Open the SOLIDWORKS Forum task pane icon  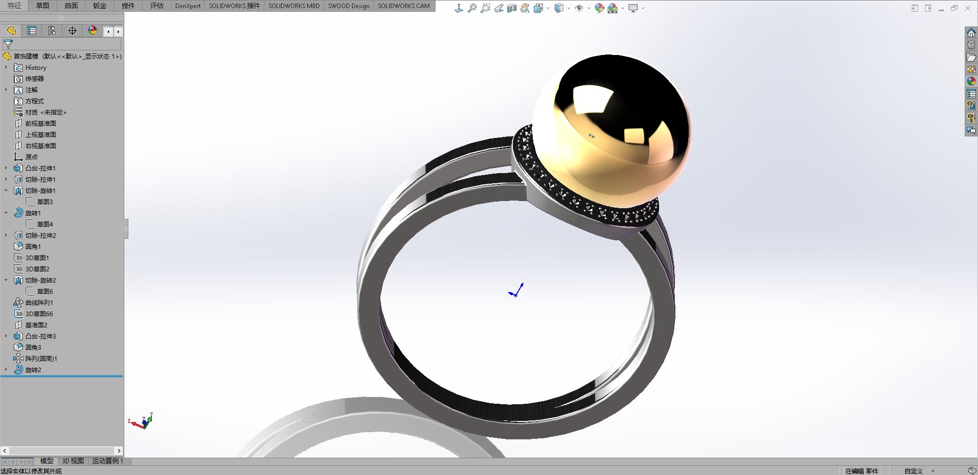click(x=971, y=130)
